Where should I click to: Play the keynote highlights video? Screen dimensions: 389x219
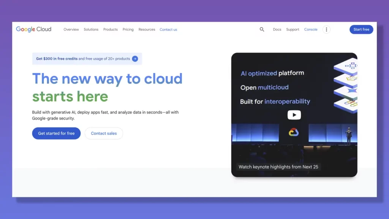[294, 115]
